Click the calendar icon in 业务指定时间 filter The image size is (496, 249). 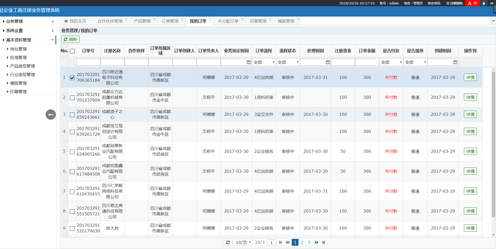coord(249,62)
